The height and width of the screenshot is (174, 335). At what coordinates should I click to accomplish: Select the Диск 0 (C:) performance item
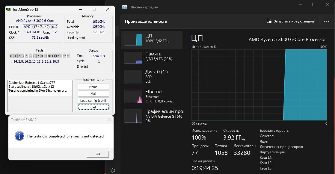[x=152, y=76]
